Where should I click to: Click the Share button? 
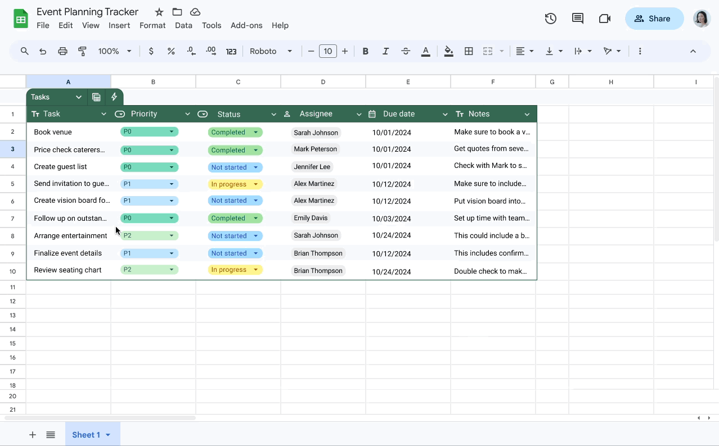coord(654,19)
